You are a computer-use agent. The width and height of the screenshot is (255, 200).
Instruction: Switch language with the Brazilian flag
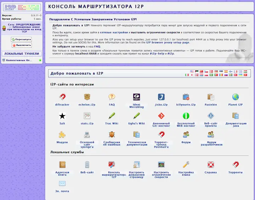point(211,75)
